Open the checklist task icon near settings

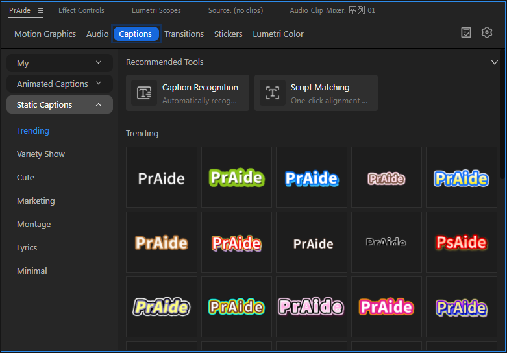pyautogui.click(x=466, y=32)
